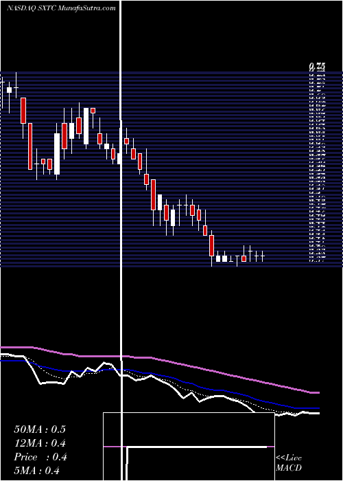The height and width of the screenshot is (481, 343).
Task: Select the '12MA : 0.4' legend entry
Action: pyautogui.click(x=40, y=443)
